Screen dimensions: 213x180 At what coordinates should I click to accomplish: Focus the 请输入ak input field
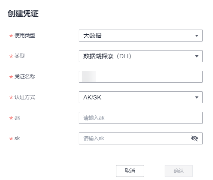[141, 118]
